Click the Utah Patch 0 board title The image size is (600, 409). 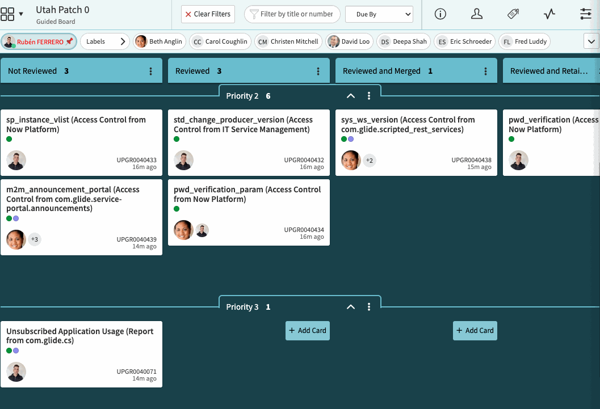coord(62,10)
